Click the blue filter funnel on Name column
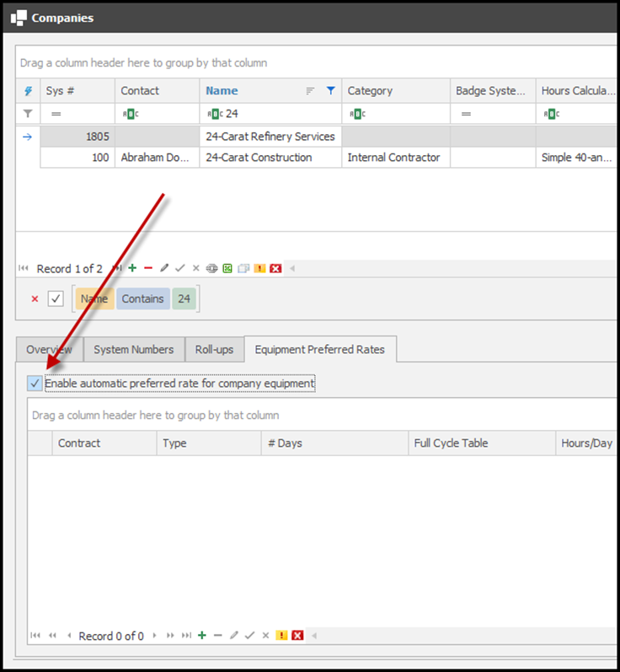 [x=331, y=91]
